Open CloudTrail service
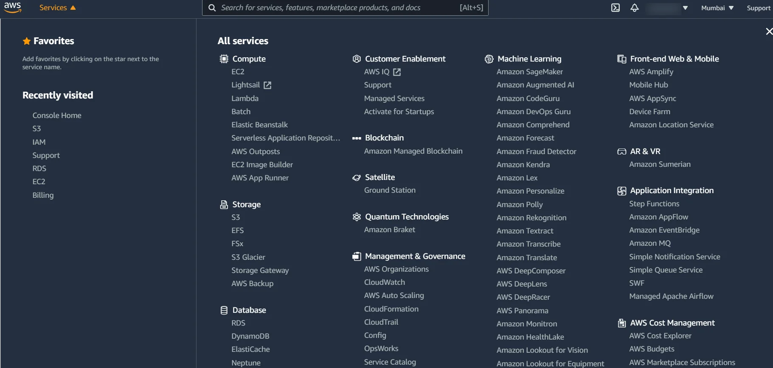Image resolution: width=773 pixels, height=368 pixels. [x=381, y=322]
